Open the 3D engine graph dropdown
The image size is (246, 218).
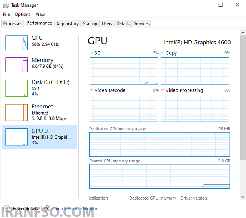tap(91, 53)
